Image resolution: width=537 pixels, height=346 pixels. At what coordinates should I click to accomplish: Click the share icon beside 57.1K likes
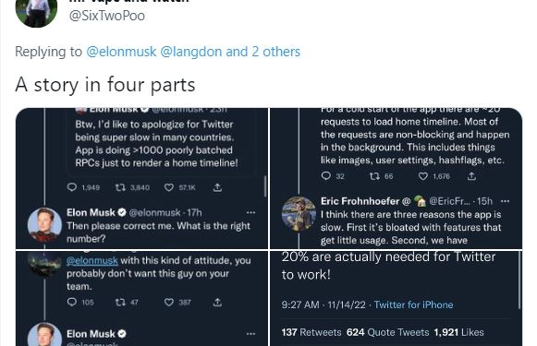[x=217, y=187]
